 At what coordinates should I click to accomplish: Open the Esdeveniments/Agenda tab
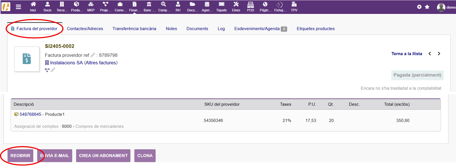(x=257, y=29)
